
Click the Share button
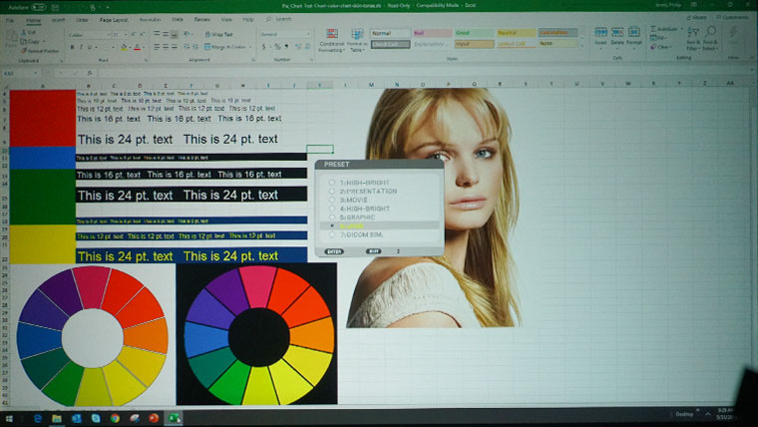point(697,18)
